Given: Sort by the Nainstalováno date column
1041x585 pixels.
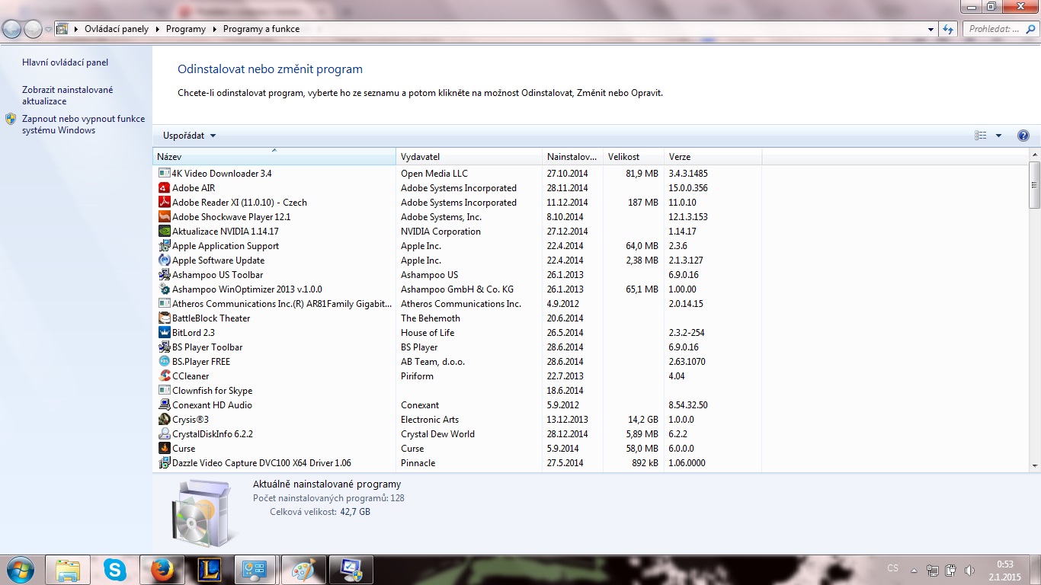Looking at the screenshot, I should pyautogui.click(x=572, y=157).
